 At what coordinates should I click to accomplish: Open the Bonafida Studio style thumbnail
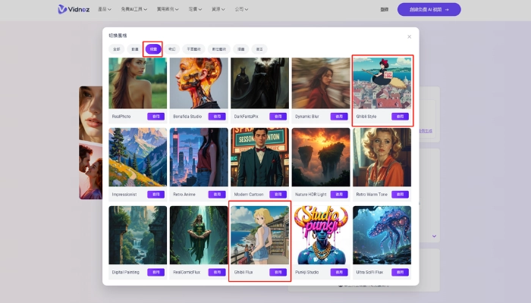[x=199, y=83]
